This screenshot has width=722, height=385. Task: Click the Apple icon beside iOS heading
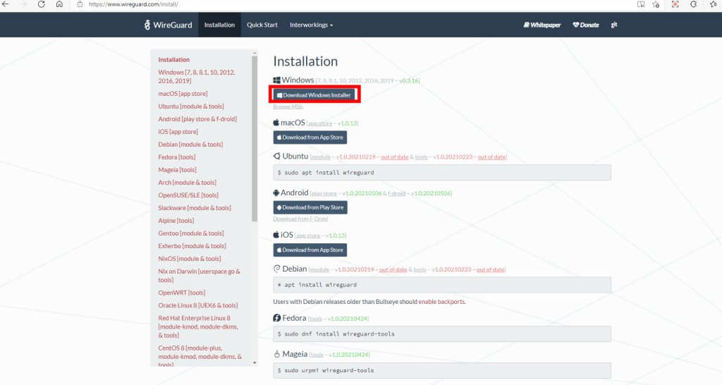coord(276,235)
